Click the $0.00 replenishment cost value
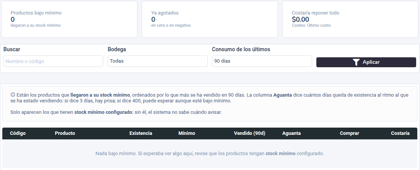 pos(300,19)
